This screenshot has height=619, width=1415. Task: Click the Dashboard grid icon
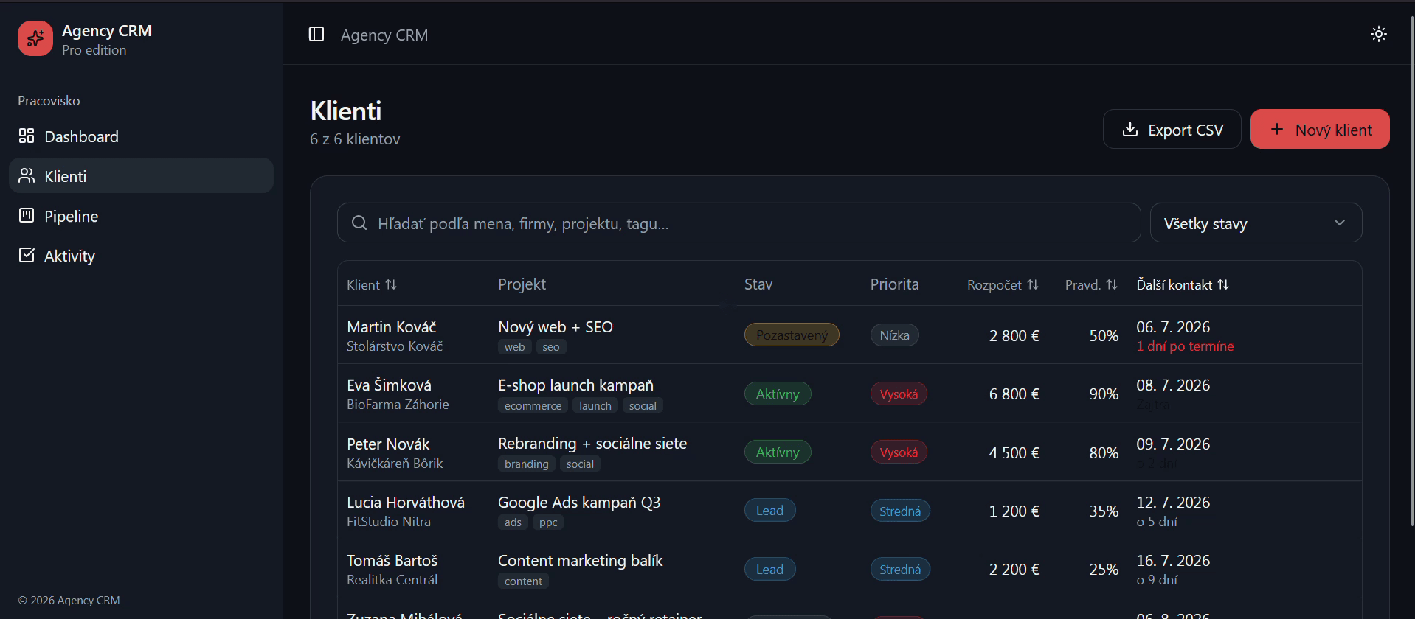pyautogui.click(x=27, y=136)
